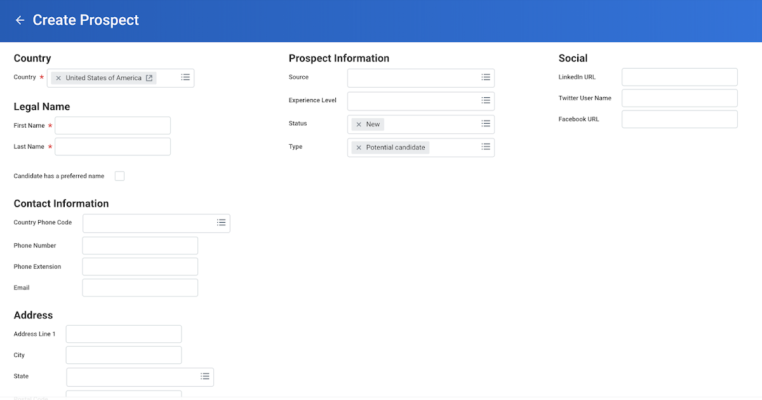This screenshot has width=762, height=400.
Task: Click the Social section heading
Action: coord(573,58)
